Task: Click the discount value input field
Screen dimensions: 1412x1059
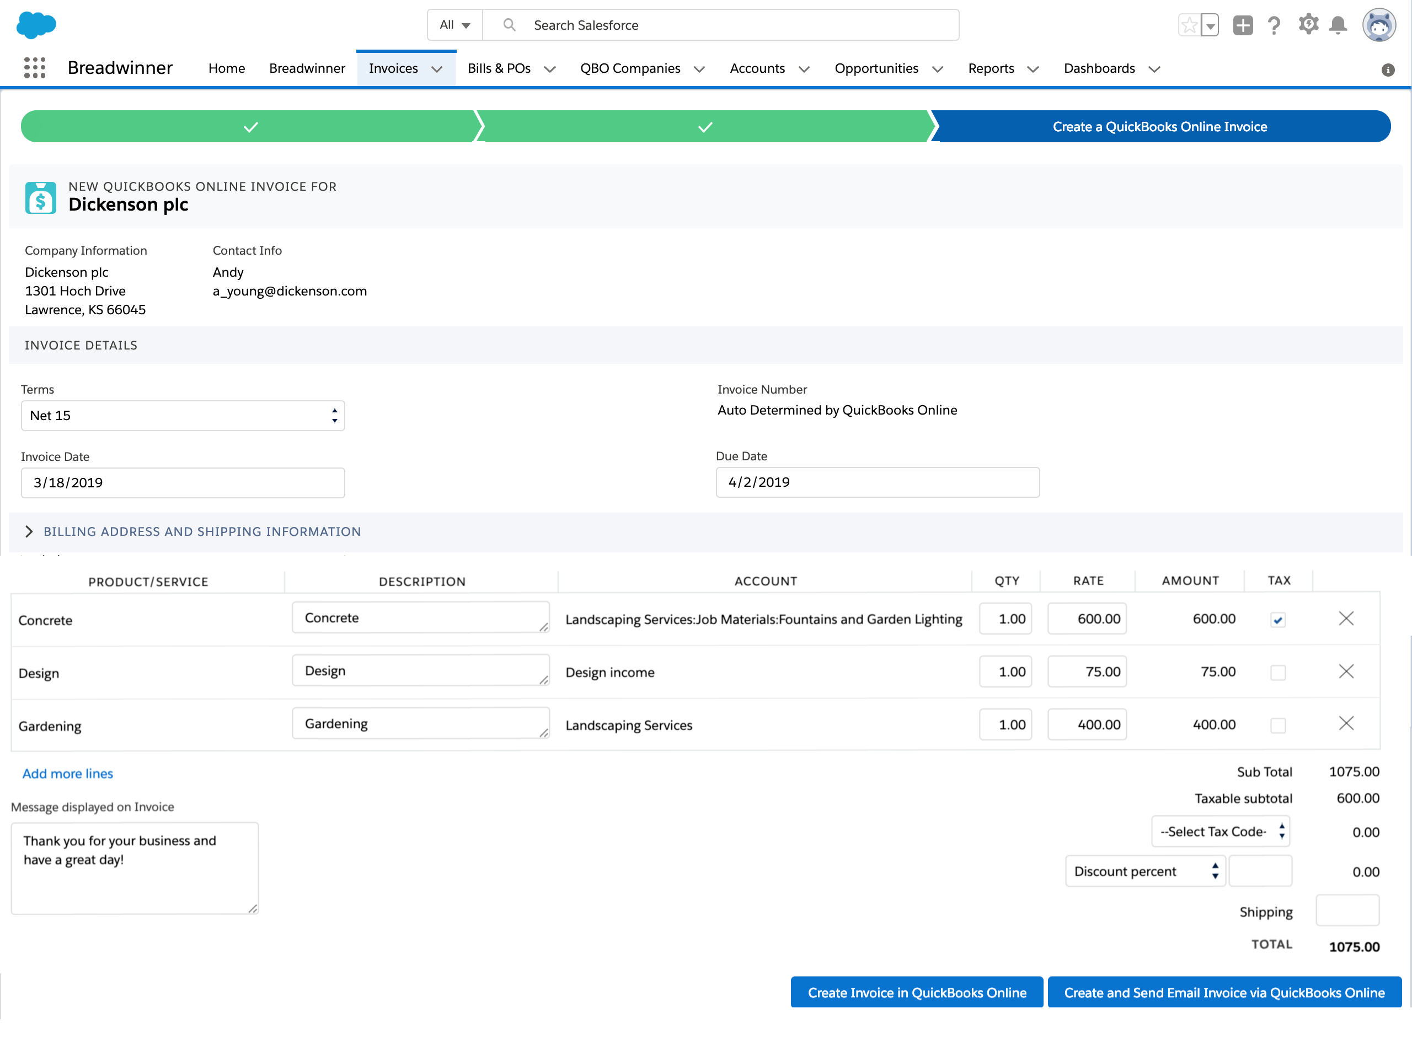Action: (1260, 871)
